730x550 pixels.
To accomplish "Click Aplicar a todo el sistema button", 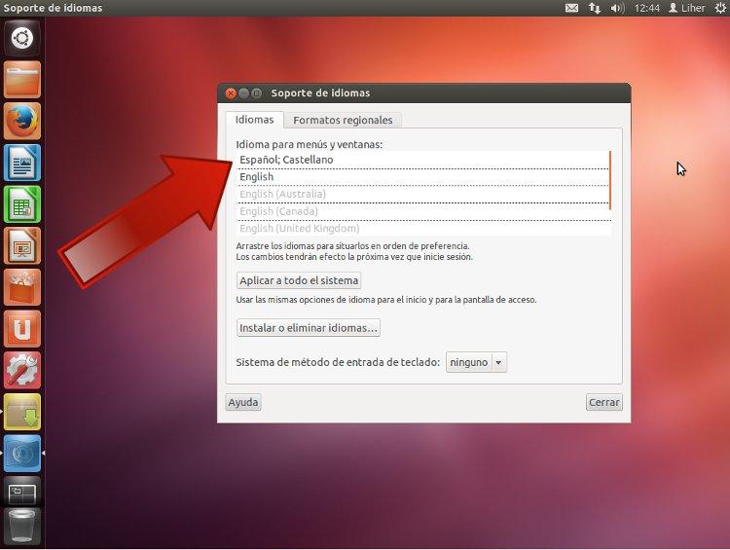I will pyautogui.click(x=299, y=280).
